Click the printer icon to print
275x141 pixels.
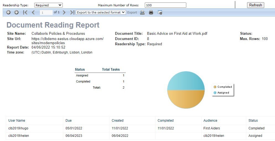coord(151,12)
